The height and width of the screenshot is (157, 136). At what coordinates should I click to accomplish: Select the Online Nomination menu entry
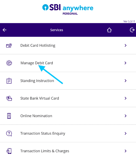pos(68,116)
